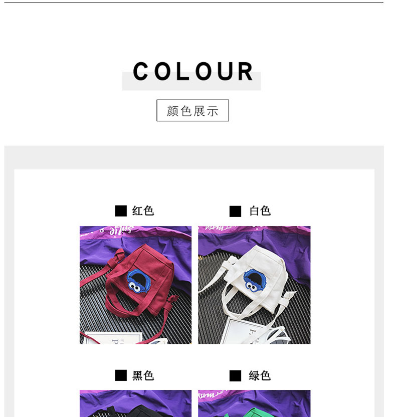The width and height of the screenshot is (396, 417).
Task: Select the 颜色展示 boxed label
Action: (x=192, y=110)
